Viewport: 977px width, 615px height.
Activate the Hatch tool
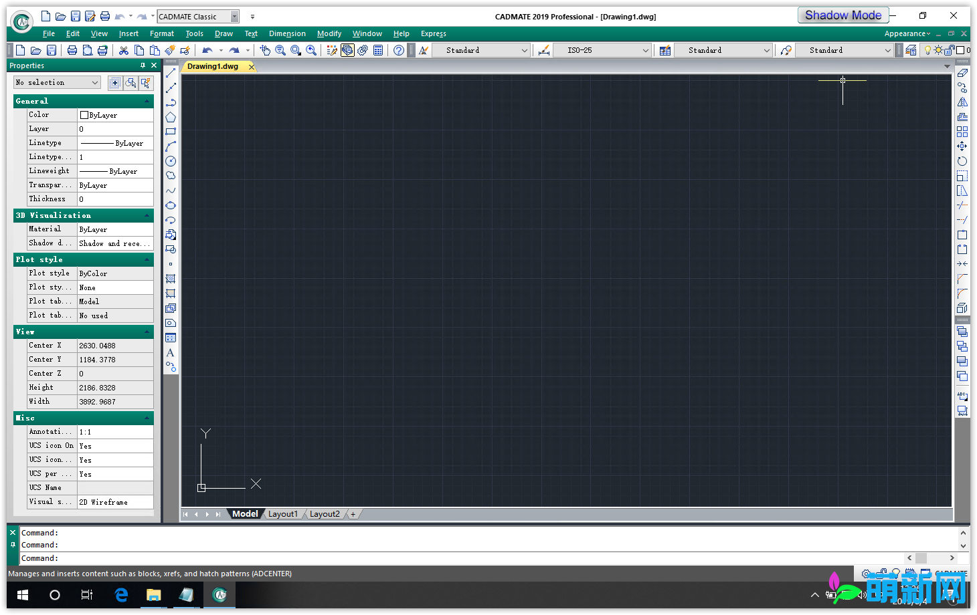coord(171,279)
